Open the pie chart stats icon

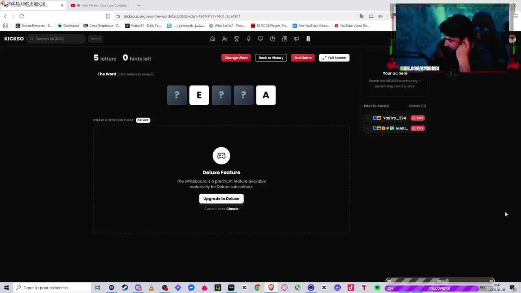pos(272,39)
